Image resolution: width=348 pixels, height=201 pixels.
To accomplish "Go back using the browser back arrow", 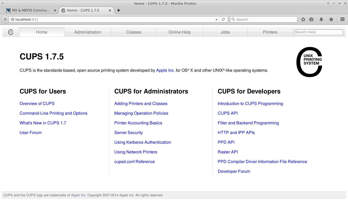I will tap(5, 19).
